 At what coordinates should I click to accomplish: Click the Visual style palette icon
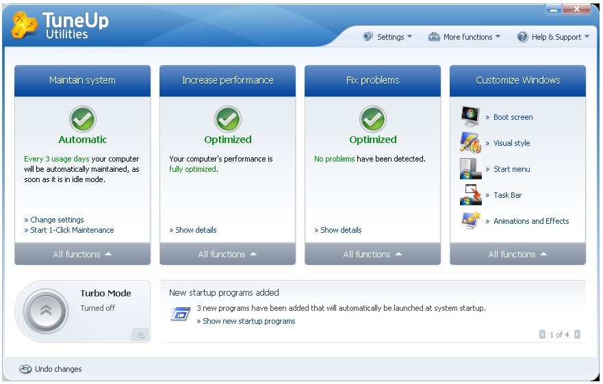click(470, 142)
